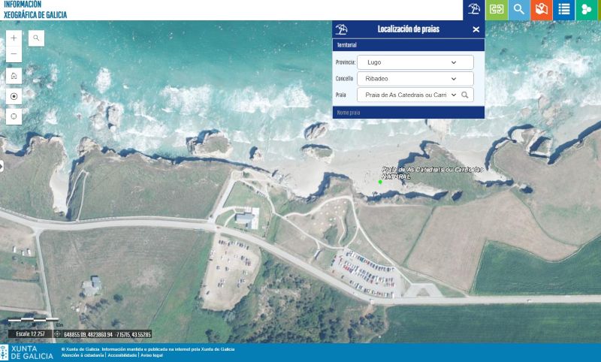
Task: Open the green swipe/compare tool
Action: pyautogui.click(x=497, y=10)
